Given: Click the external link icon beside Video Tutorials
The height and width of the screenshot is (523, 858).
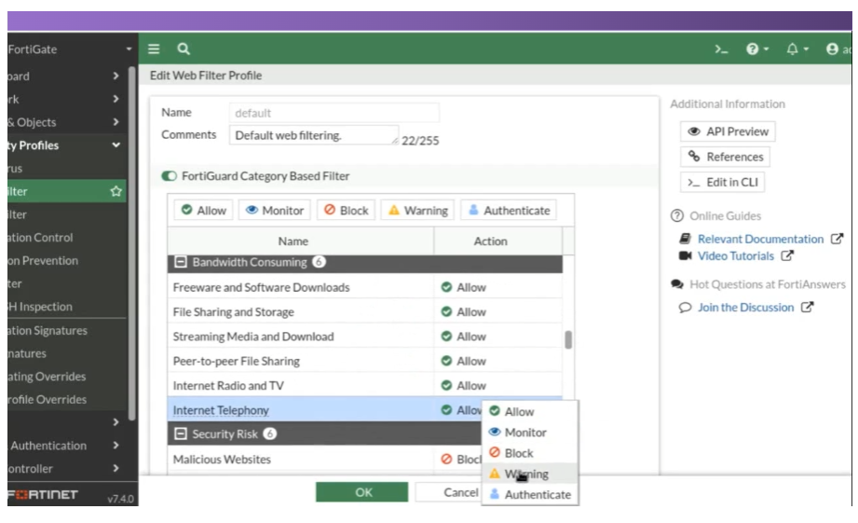Looking at the screenshot, I should pos(787,255).
